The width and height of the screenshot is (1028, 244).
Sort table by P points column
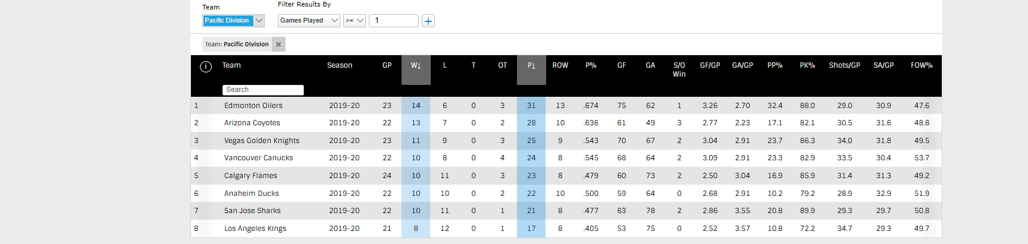[x=531, y=65]
